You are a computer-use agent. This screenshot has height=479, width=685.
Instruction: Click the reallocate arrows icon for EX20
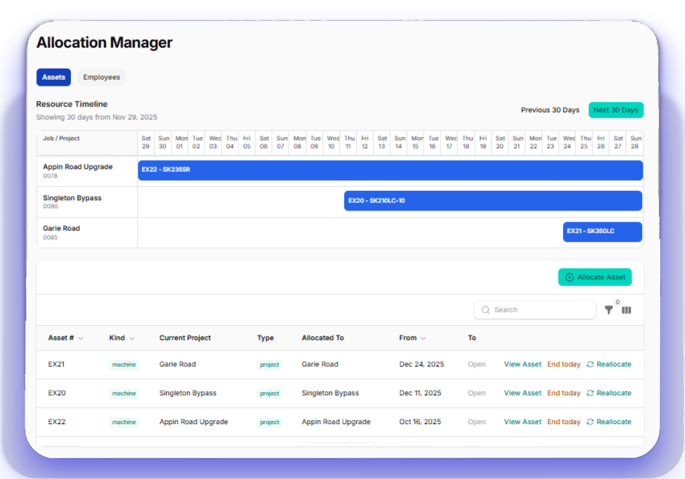pos(590,393)
